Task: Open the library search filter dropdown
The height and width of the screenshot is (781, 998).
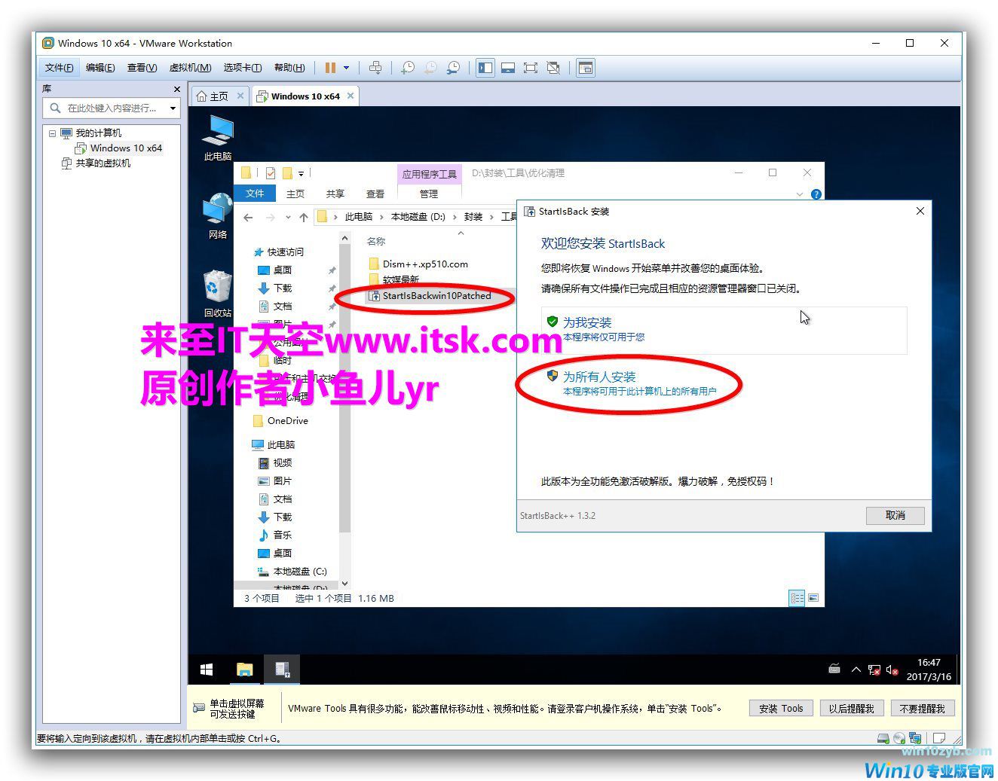Action: (173, 108)
